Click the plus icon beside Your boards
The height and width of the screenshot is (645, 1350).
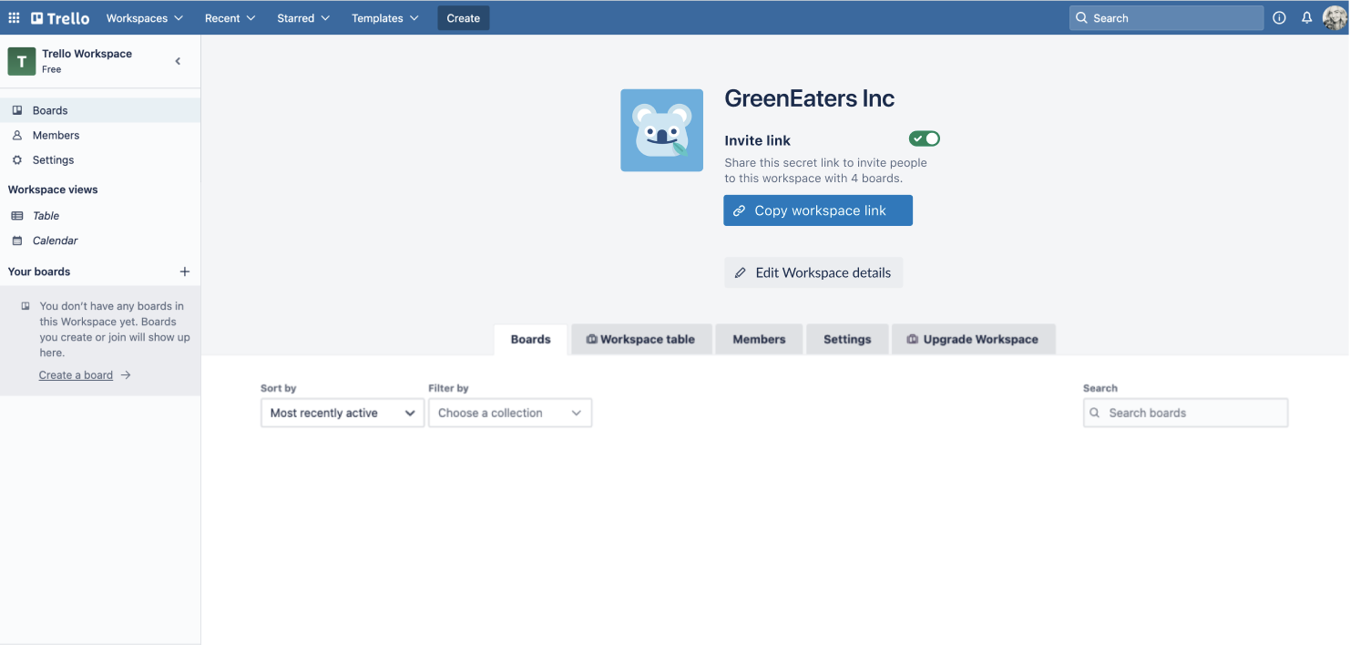tap(185, 271)
